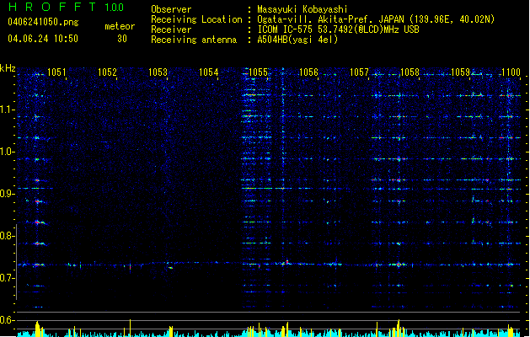Click the 0.9 frequency axis label

click(7, 194)
